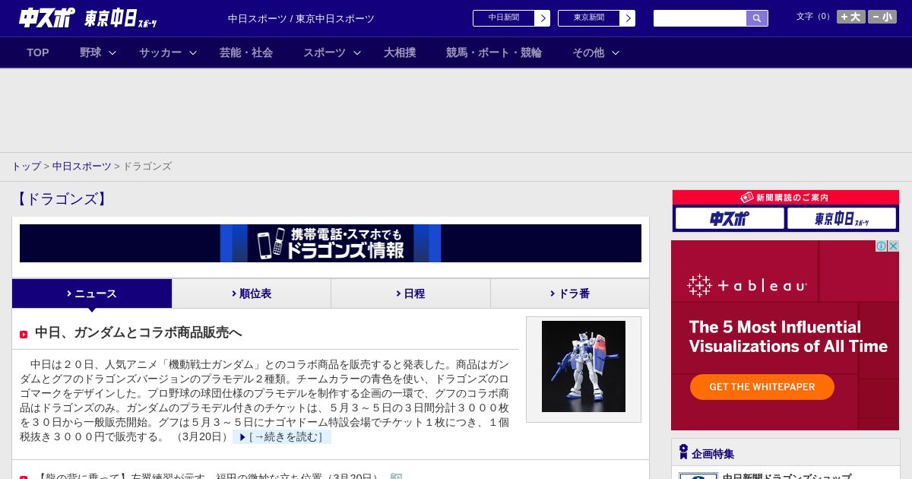Image resolution: width=912 pixels, height=479 pixels.
Task: Go to TOP in the navigation bar
Action: [38, 52]
